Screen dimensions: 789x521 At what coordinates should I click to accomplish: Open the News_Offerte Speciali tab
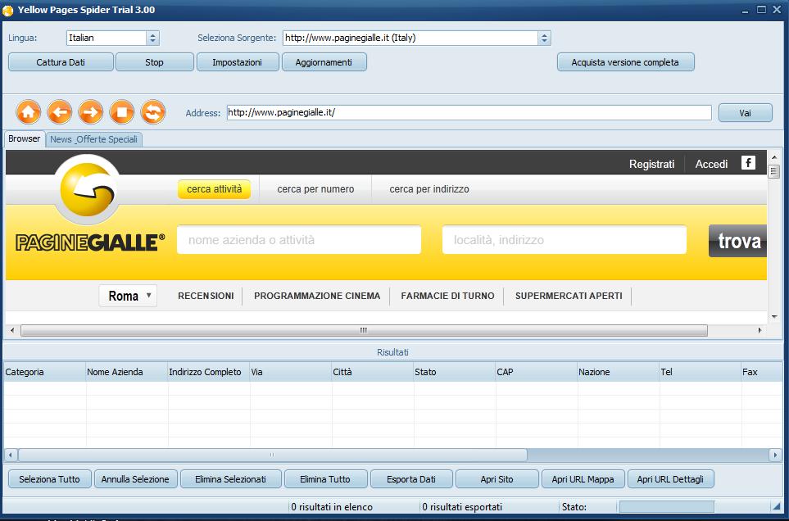click(x=93, y=139)
